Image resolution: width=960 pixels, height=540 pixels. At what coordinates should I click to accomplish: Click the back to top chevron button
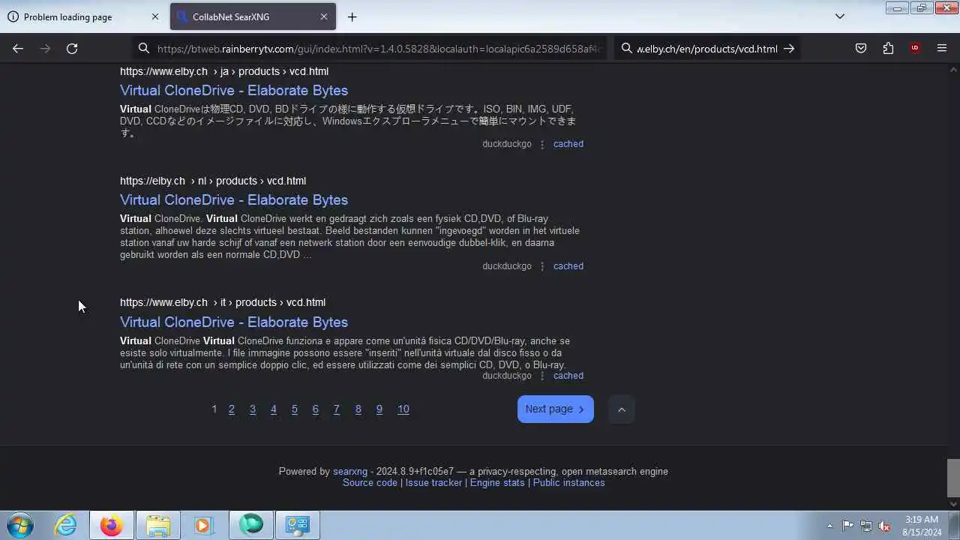coord(621,409)
